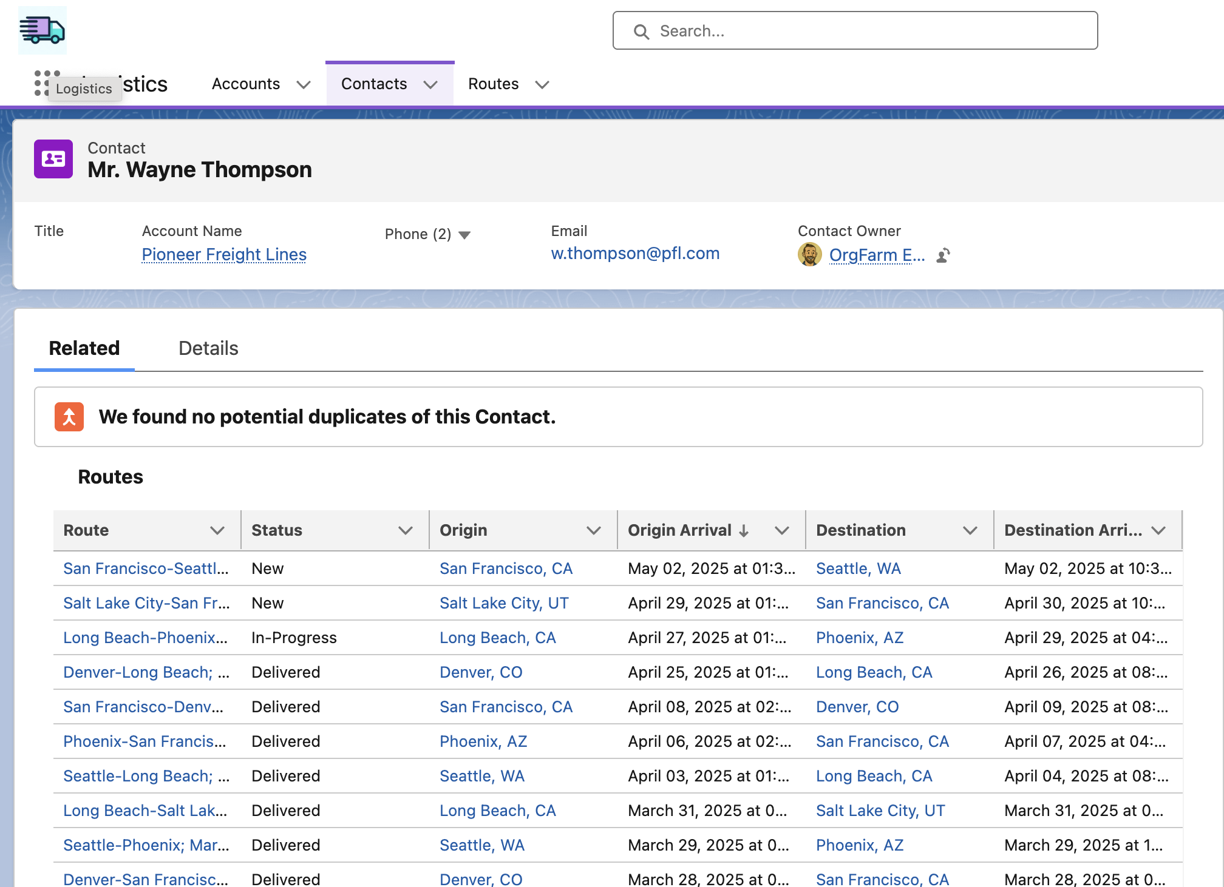The height and width of the screenshot is (887, 1224).
Task: Open the Routes tab chevron menu
Action: click(x=542, y=85)
